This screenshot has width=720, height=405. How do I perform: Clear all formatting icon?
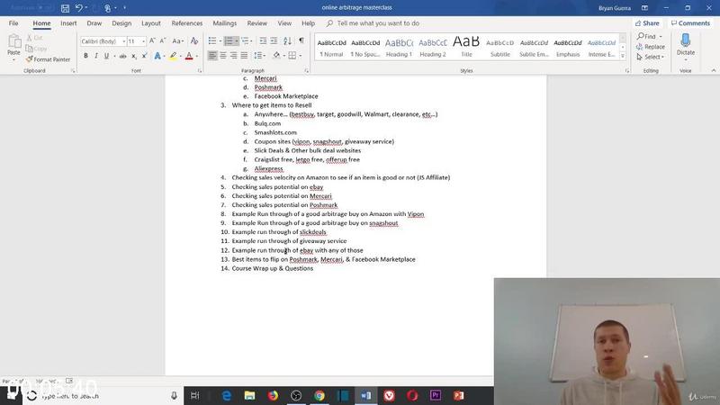pyautogui.click(x=194, y=41)
